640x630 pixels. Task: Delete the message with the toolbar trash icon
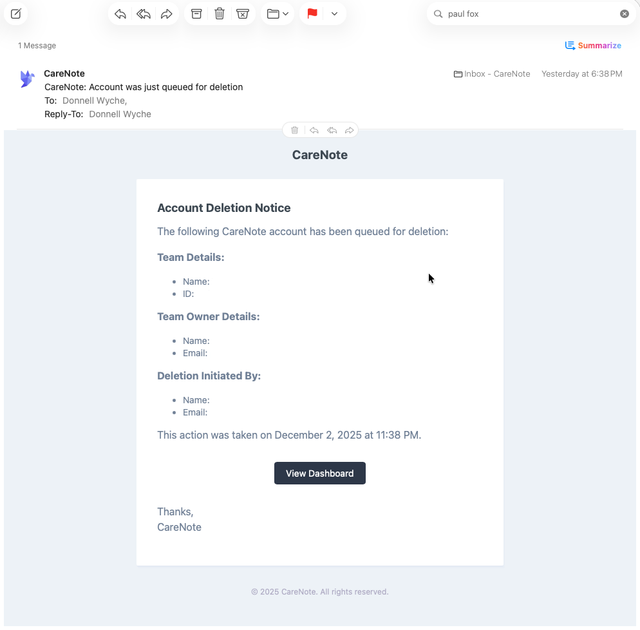coord(220,13)
